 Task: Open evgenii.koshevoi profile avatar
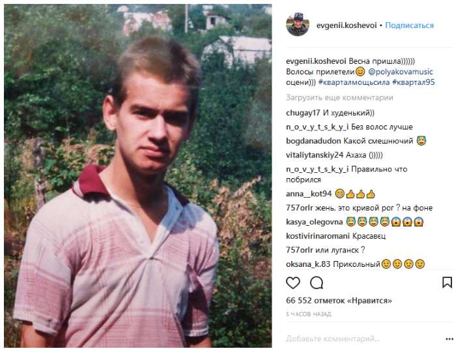[x=298, y=25]
